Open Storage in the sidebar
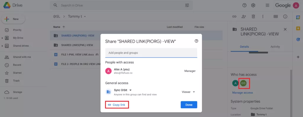303x117 pixels. (x=17, y=92)
